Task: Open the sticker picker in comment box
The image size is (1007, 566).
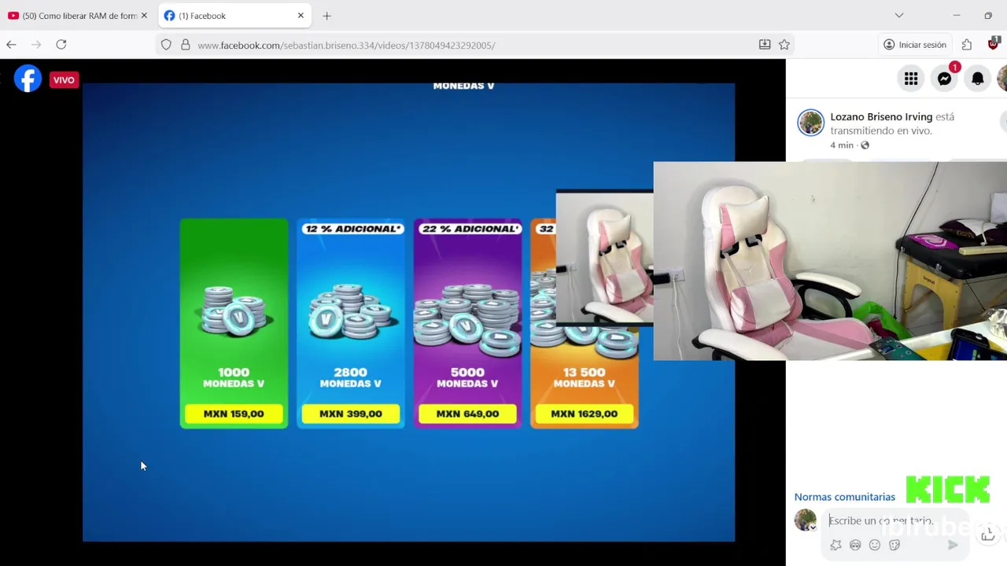Action: pos(894,545)
